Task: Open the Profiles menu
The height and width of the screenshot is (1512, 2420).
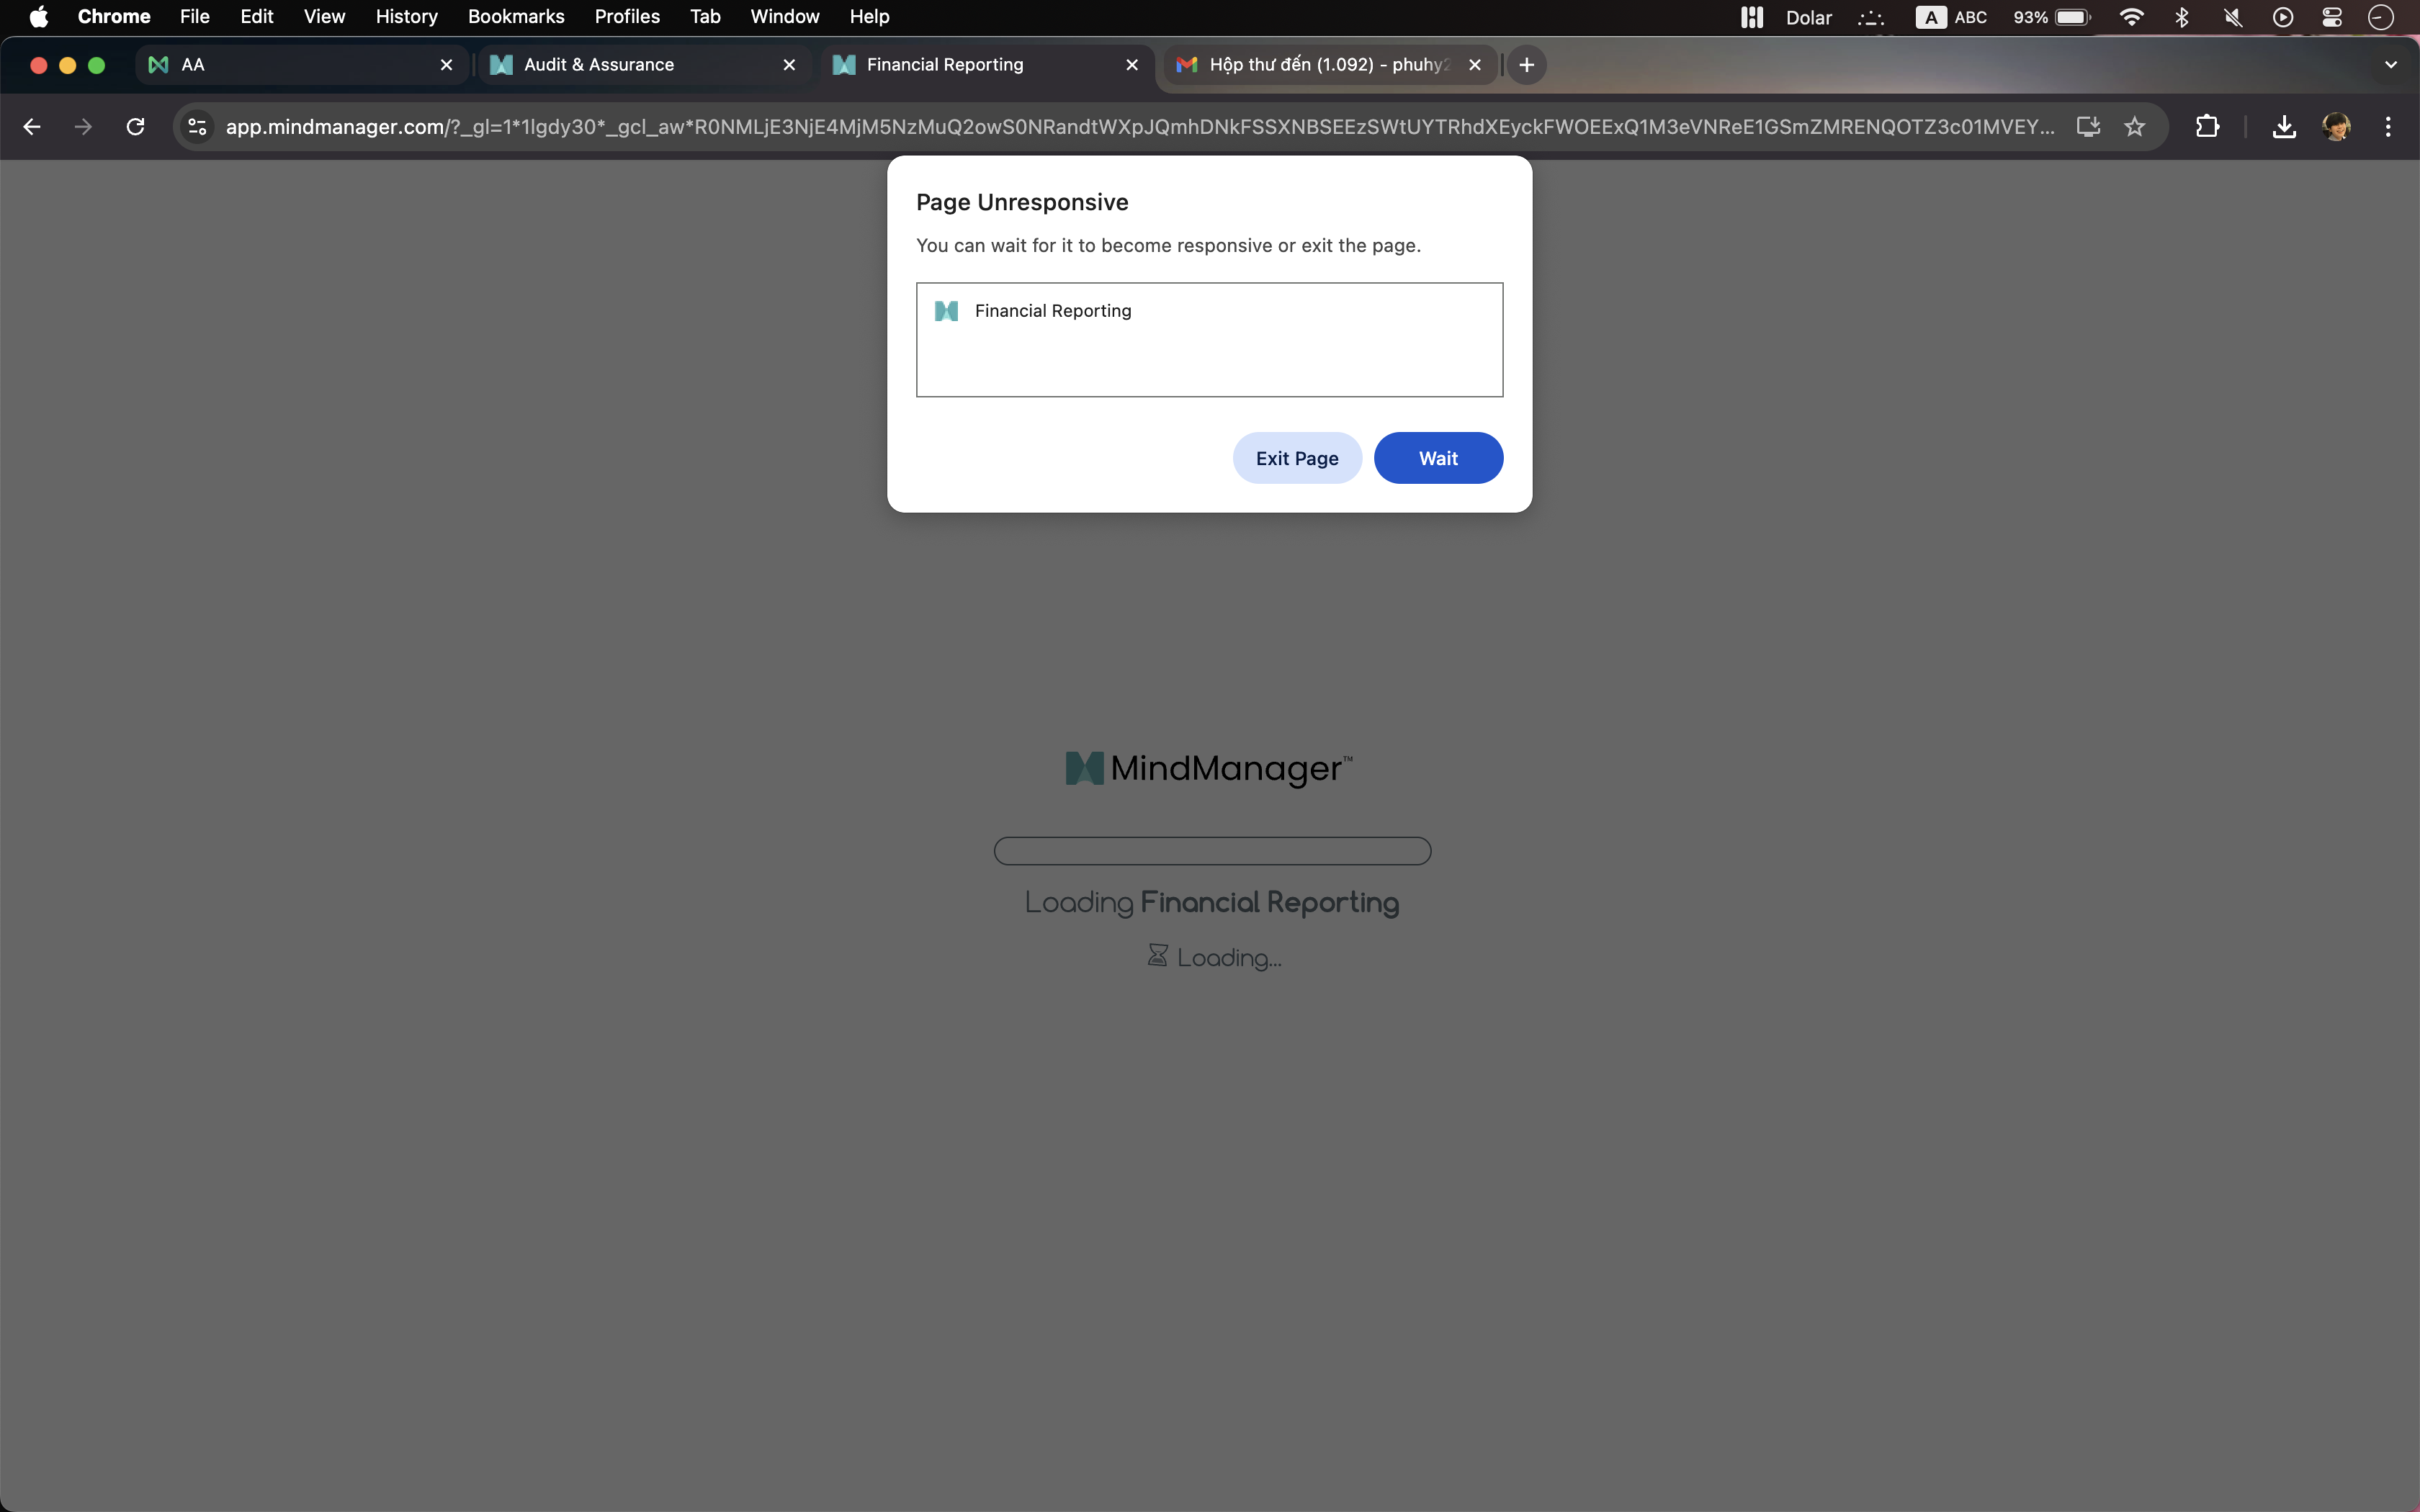Action: pos(627,17)
